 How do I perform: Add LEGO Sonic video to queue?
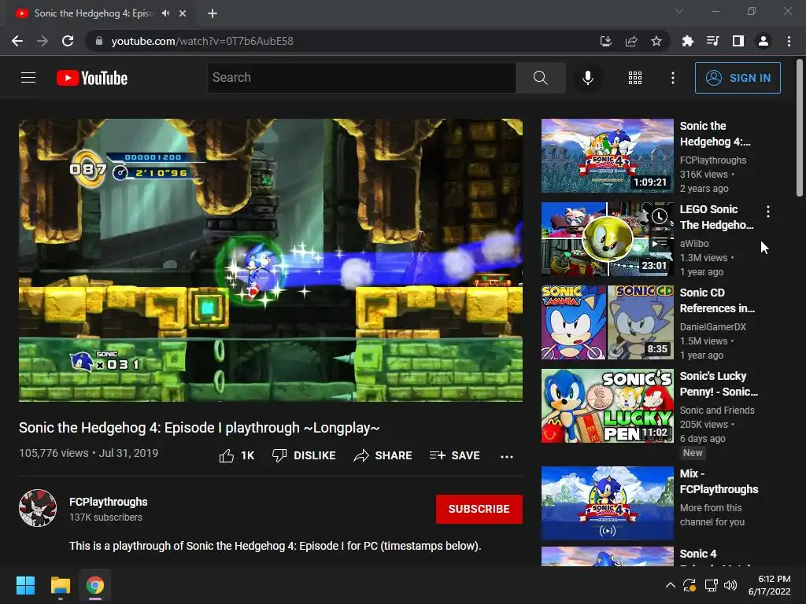660,242
